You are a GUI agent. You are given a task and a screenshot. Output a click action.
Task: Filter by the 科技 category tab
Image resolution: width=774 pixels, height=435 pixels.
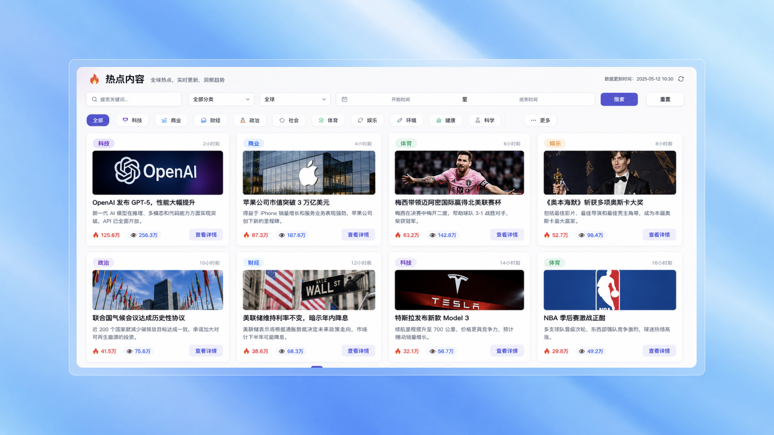tap(132, 120)
